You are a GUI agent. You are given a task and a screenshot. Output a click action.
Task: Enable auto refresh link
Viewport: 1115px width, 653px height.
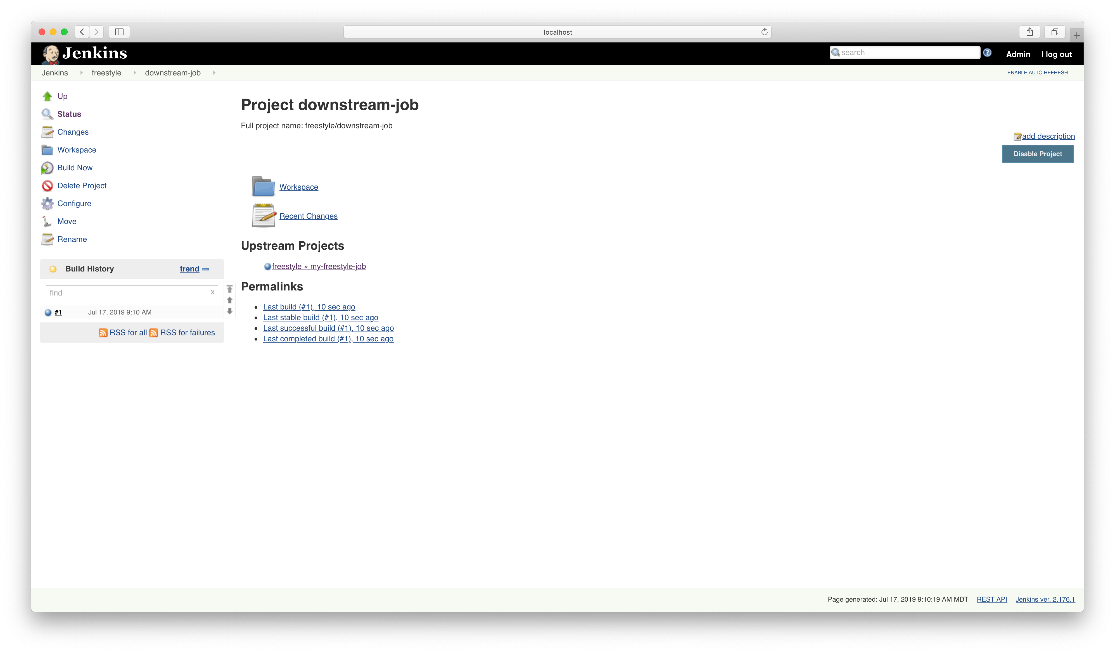[x=1037, y=73]
